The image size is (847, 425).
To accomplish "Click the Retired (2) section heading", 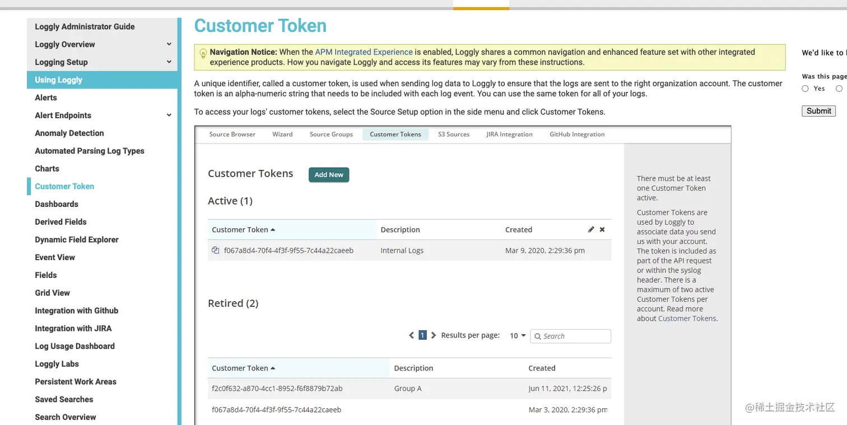I will [233, 303].
